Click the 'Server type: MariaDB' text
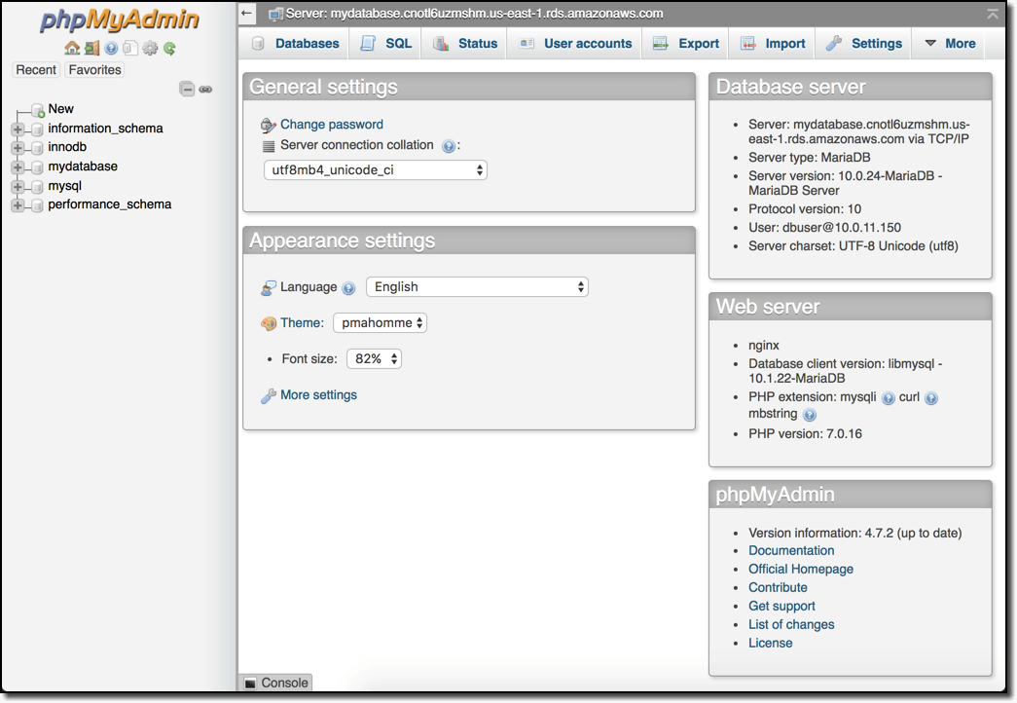Screen dimensions: 1017x703 coord(809,157)
